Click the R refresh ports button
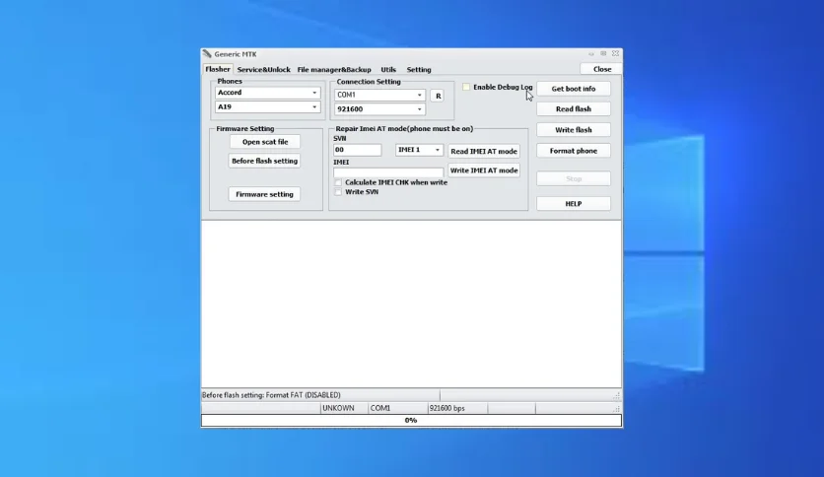Viewport: 824px width, 477px height. pyautogui.click(x=438, y=96)
